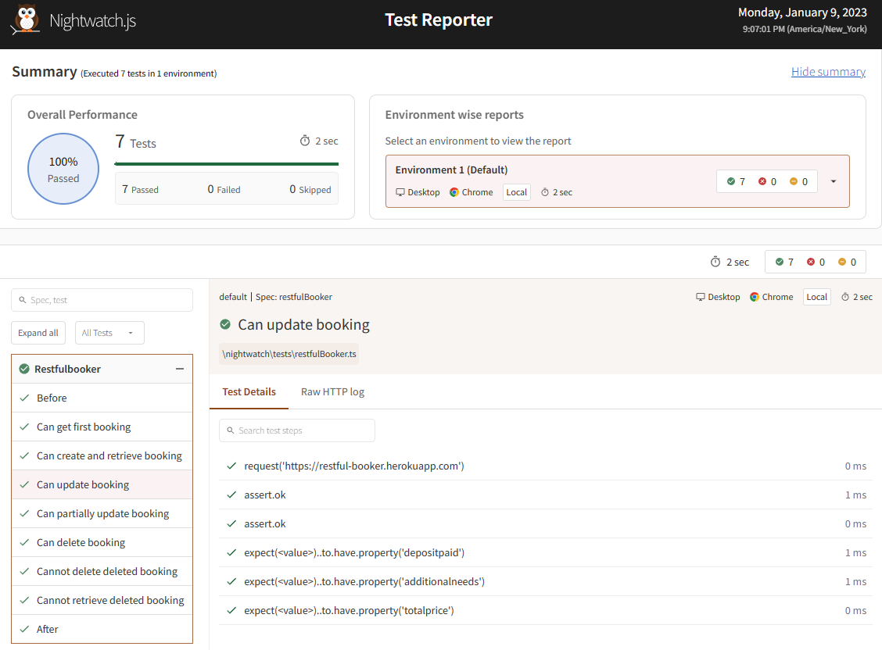Switch to the Raw HTTP log tab

tap(332, 391)
